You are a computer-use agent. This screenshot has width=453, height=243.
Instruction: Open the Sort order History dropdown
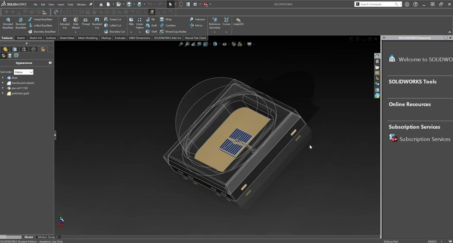(24, 72)
